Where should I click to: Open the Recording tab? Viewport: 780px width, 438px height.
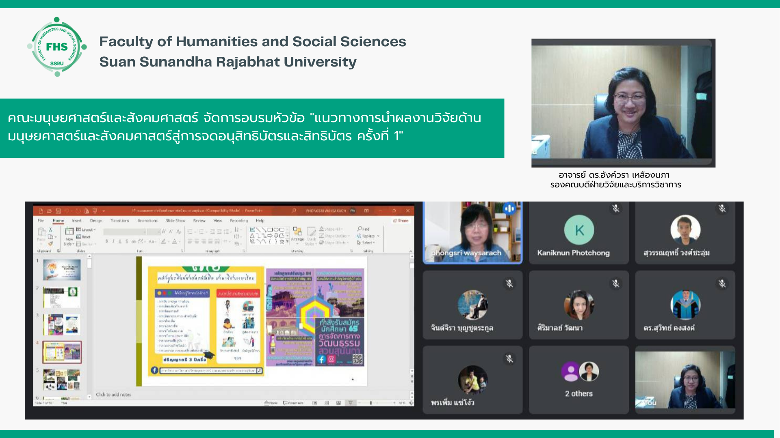click(x=239, y=221)
